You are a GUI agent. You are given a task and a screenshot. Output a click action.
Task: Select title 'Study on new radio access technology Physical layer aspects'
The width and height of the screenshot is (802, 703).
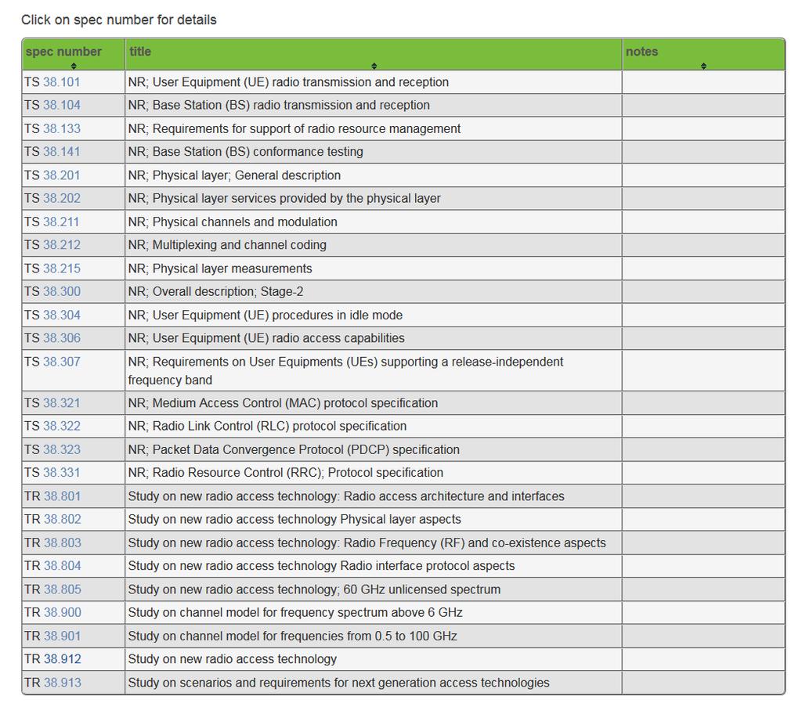click(294, 519)
